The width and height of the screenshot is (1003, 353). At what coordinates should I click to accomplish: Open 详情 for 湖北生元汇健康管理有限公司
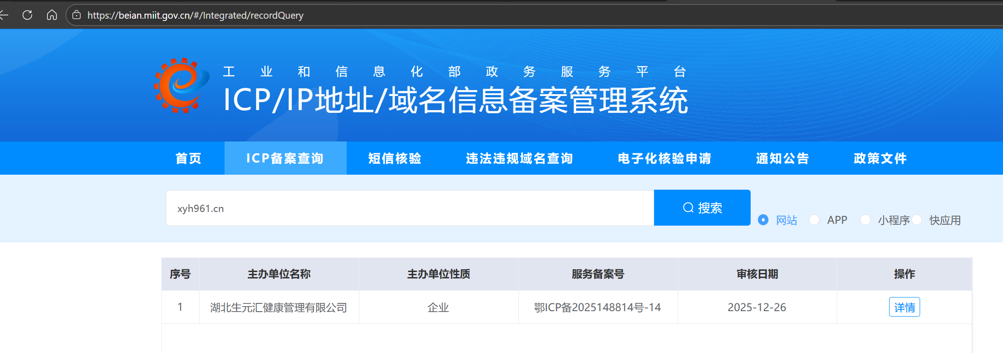905,307
